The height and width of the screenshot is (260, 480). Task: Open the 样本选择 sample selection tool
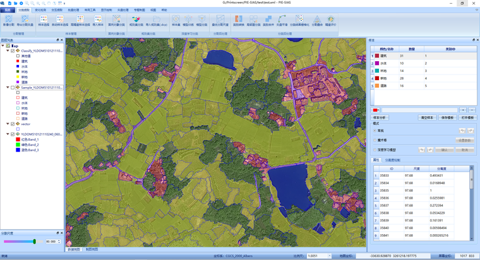(44, 21)
